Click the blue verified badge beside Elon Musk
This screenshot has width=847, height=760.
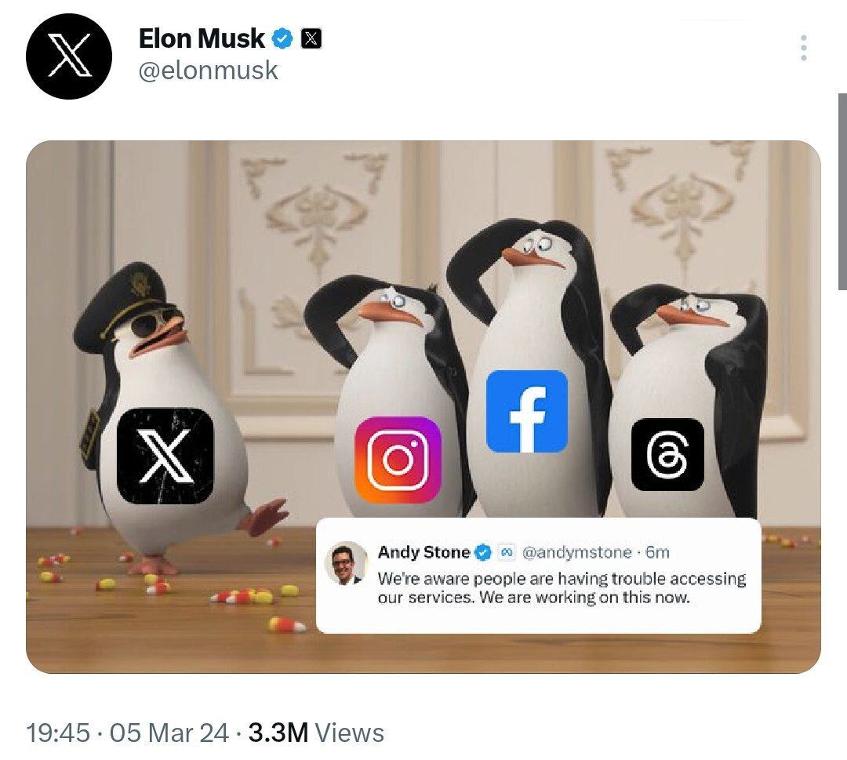(282, 38)
